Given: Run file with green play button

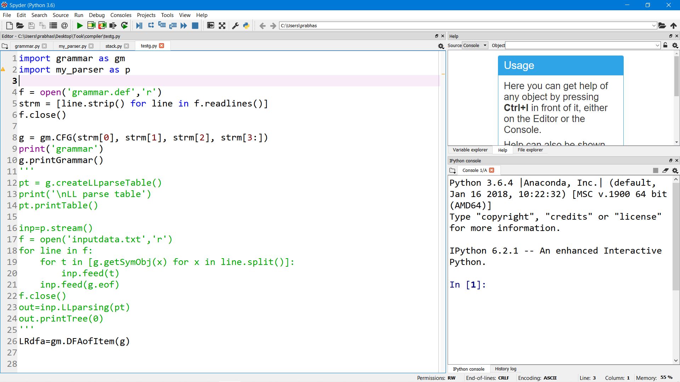Looking at the screenshot, I should (80, 25).
